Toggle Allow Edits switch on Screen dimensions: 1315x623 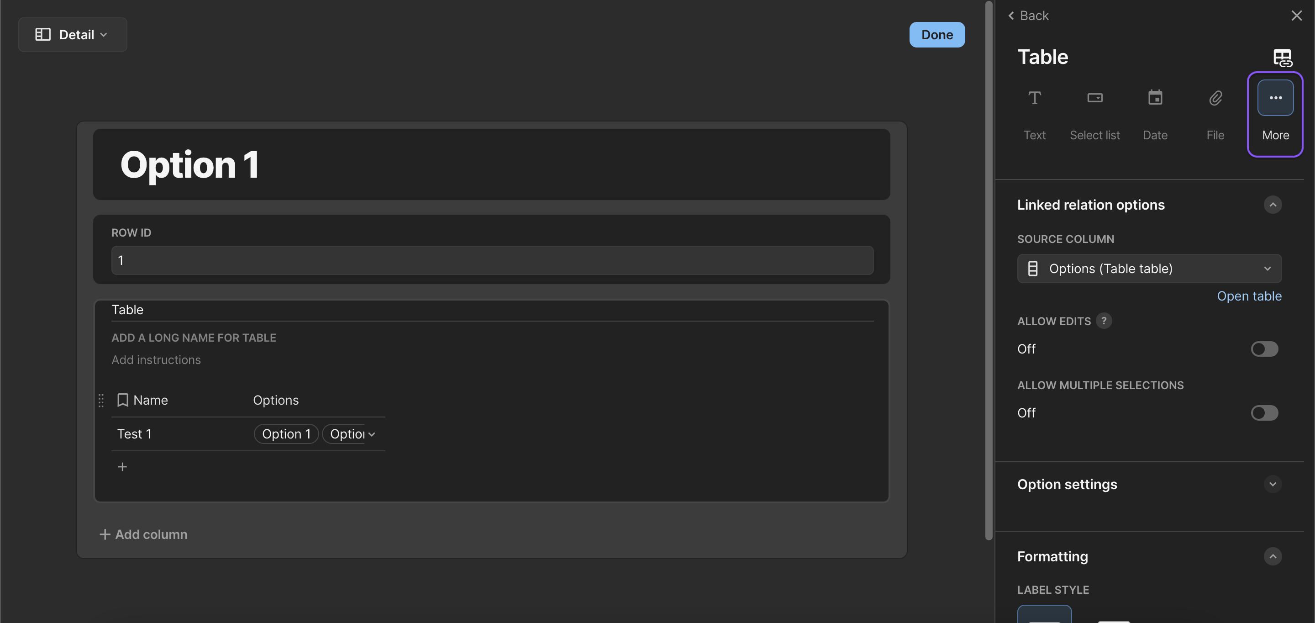pos(1264,349)
